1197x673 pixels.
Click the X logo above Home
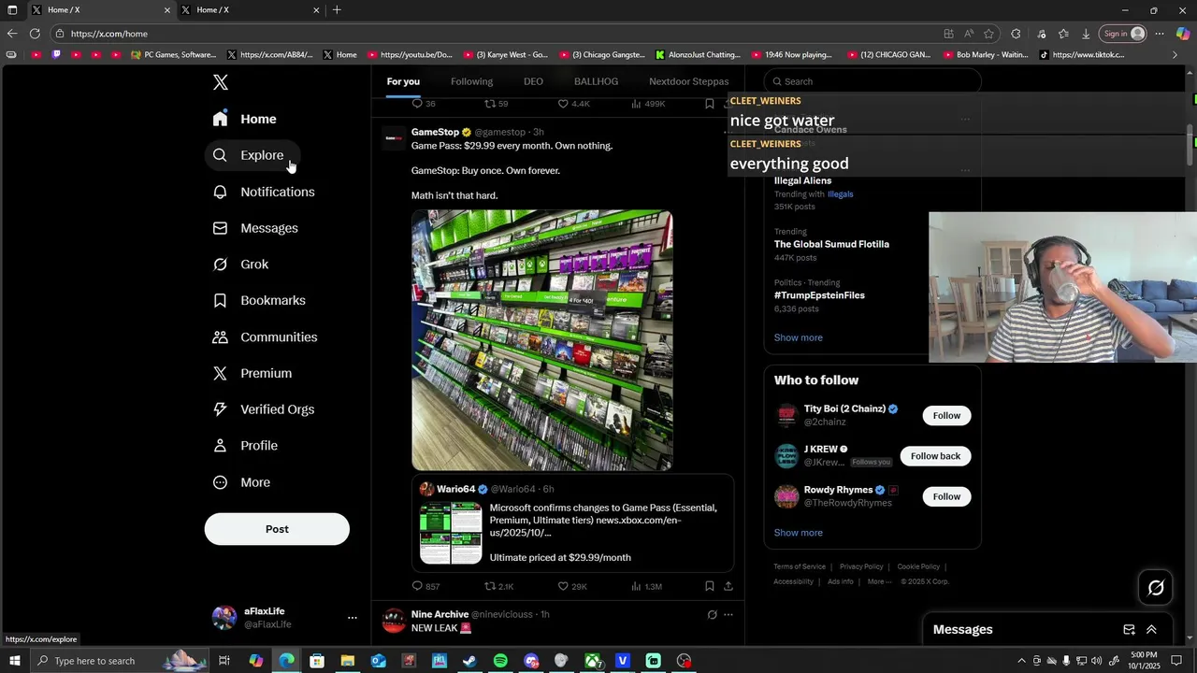click(221, 82)
